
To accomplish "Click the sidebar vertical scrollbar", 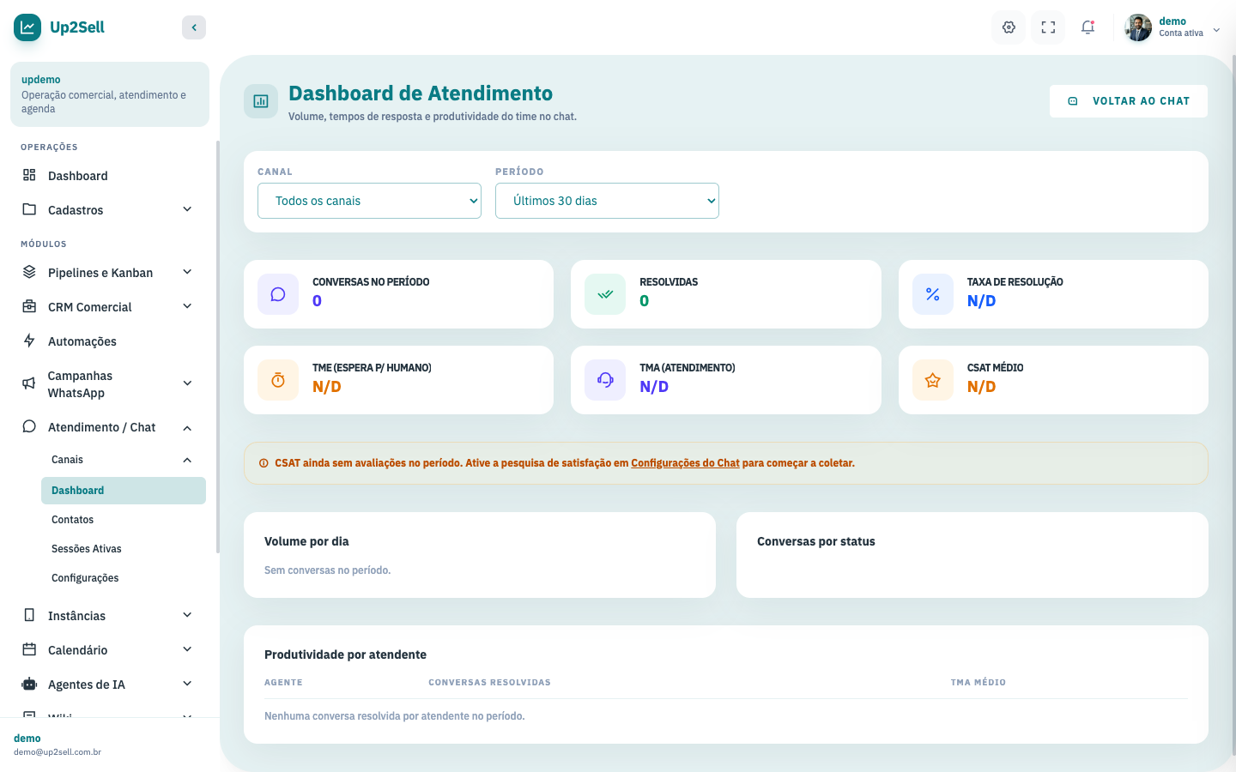I will click(x=217, y=347).
